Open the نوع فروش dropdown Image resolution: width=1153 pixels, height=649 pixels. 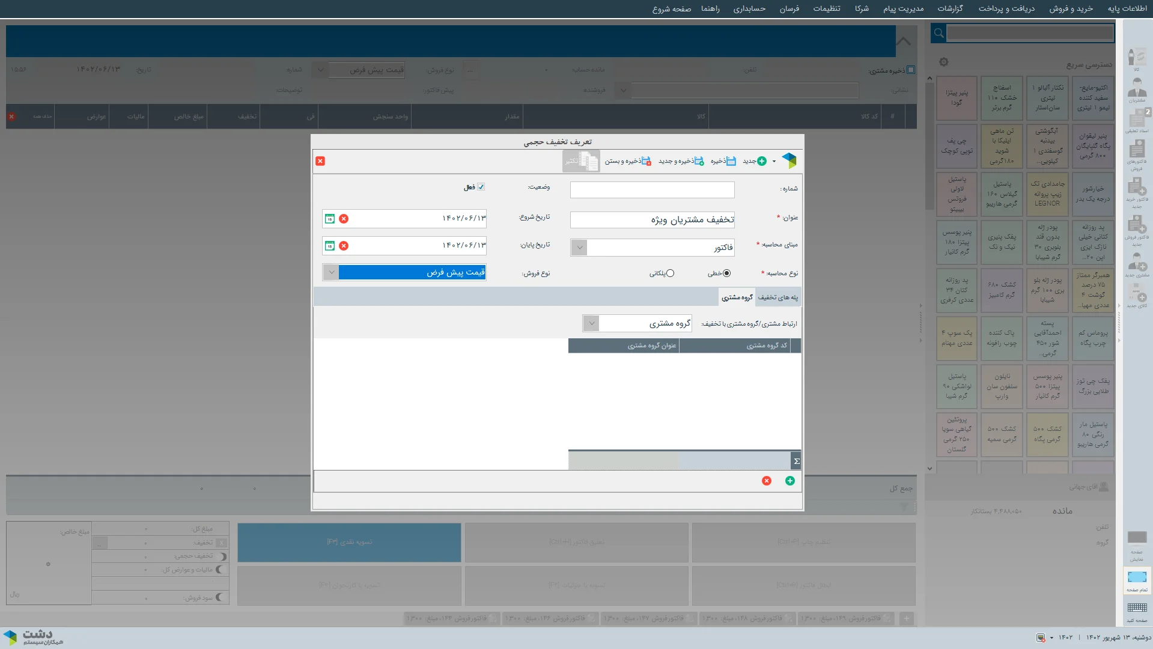[331, 272]
